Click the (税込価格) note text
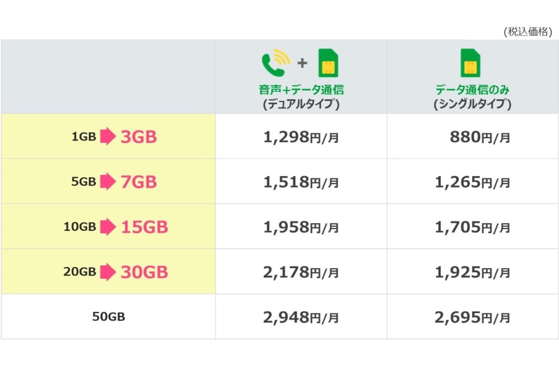The height and width of the screenshot is (373, 559). point(528,32)
